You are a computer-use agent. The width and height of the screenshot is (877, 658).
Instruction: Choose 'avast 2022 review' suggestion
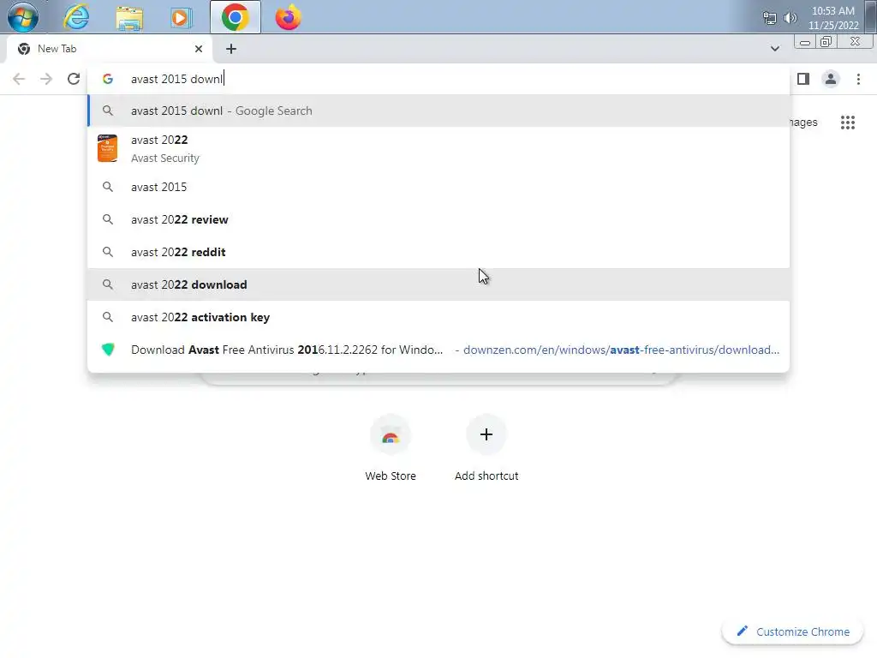[438, 219]
